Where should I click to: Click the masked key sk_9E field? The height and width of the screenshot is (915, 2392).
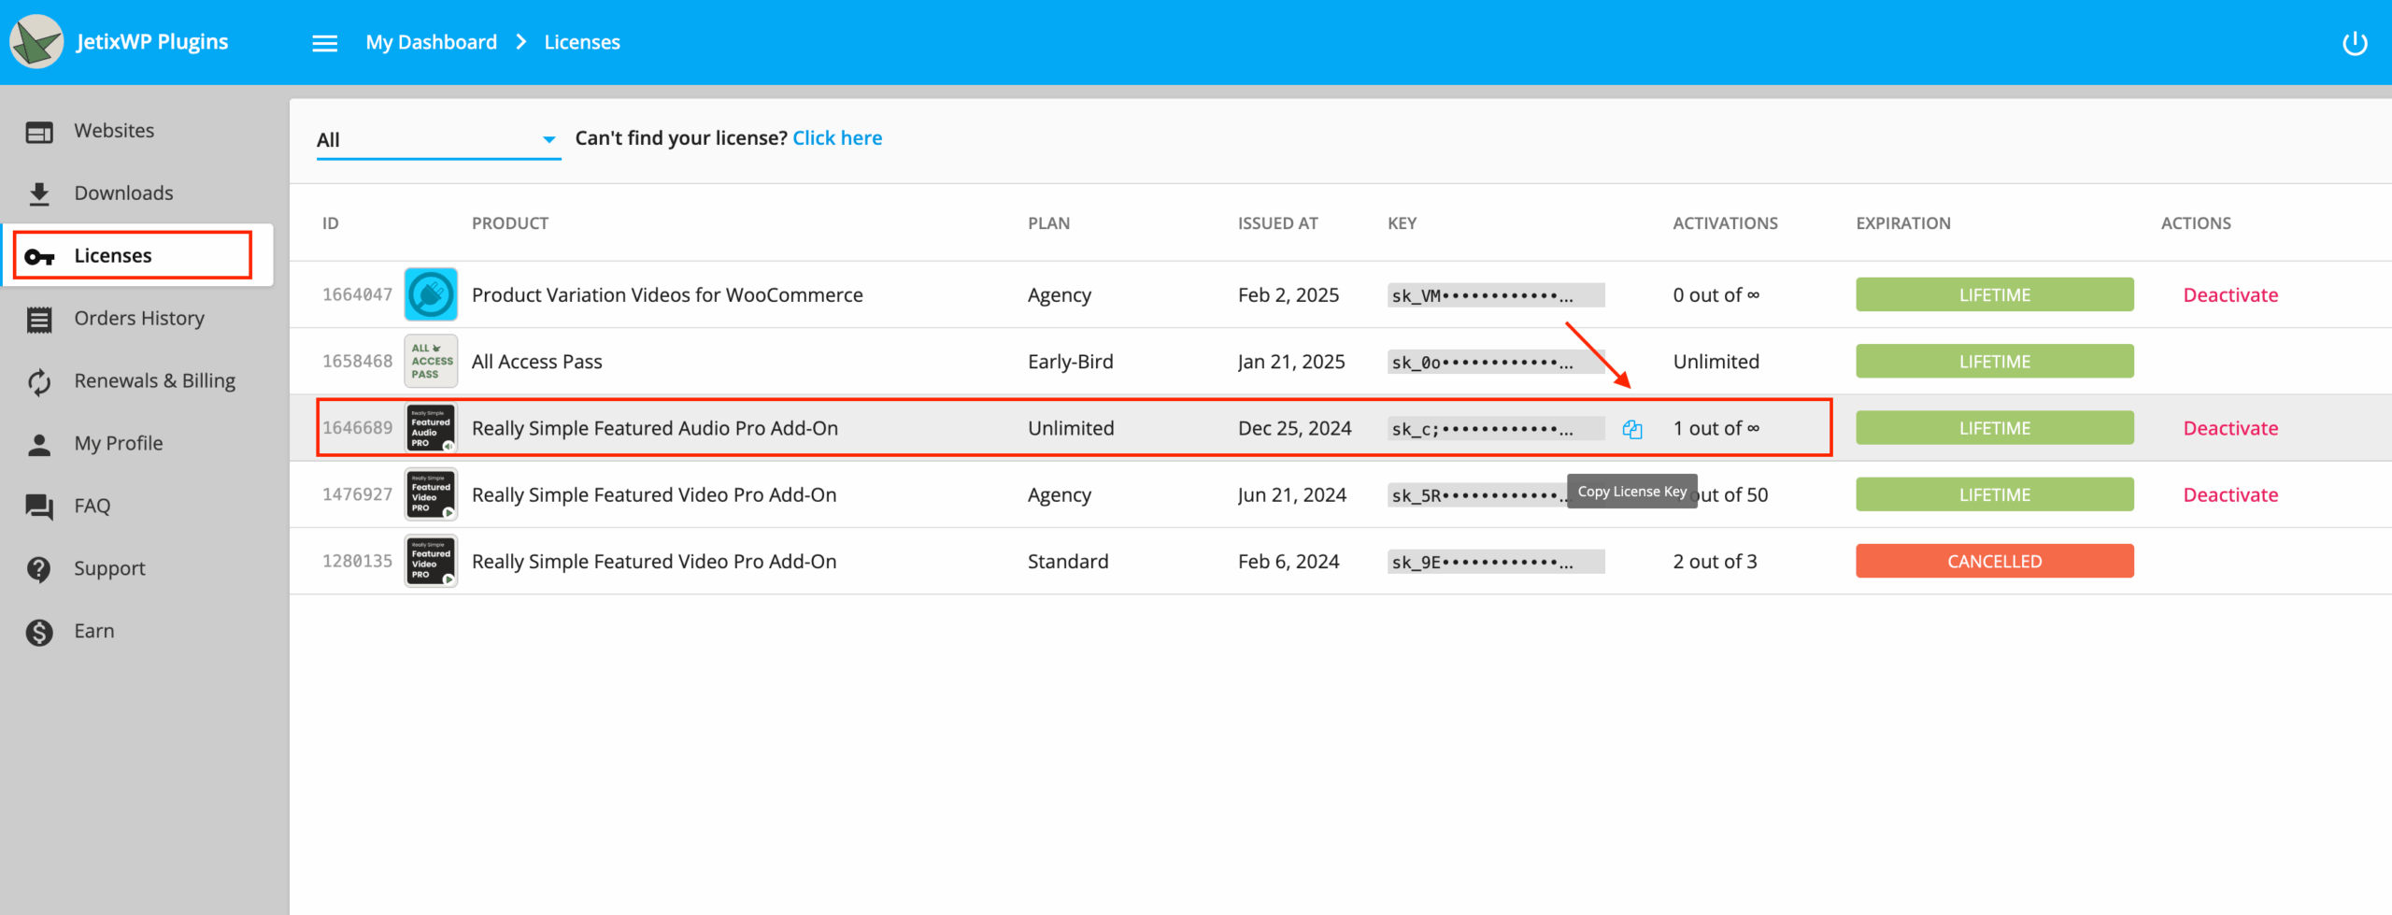1496,562
